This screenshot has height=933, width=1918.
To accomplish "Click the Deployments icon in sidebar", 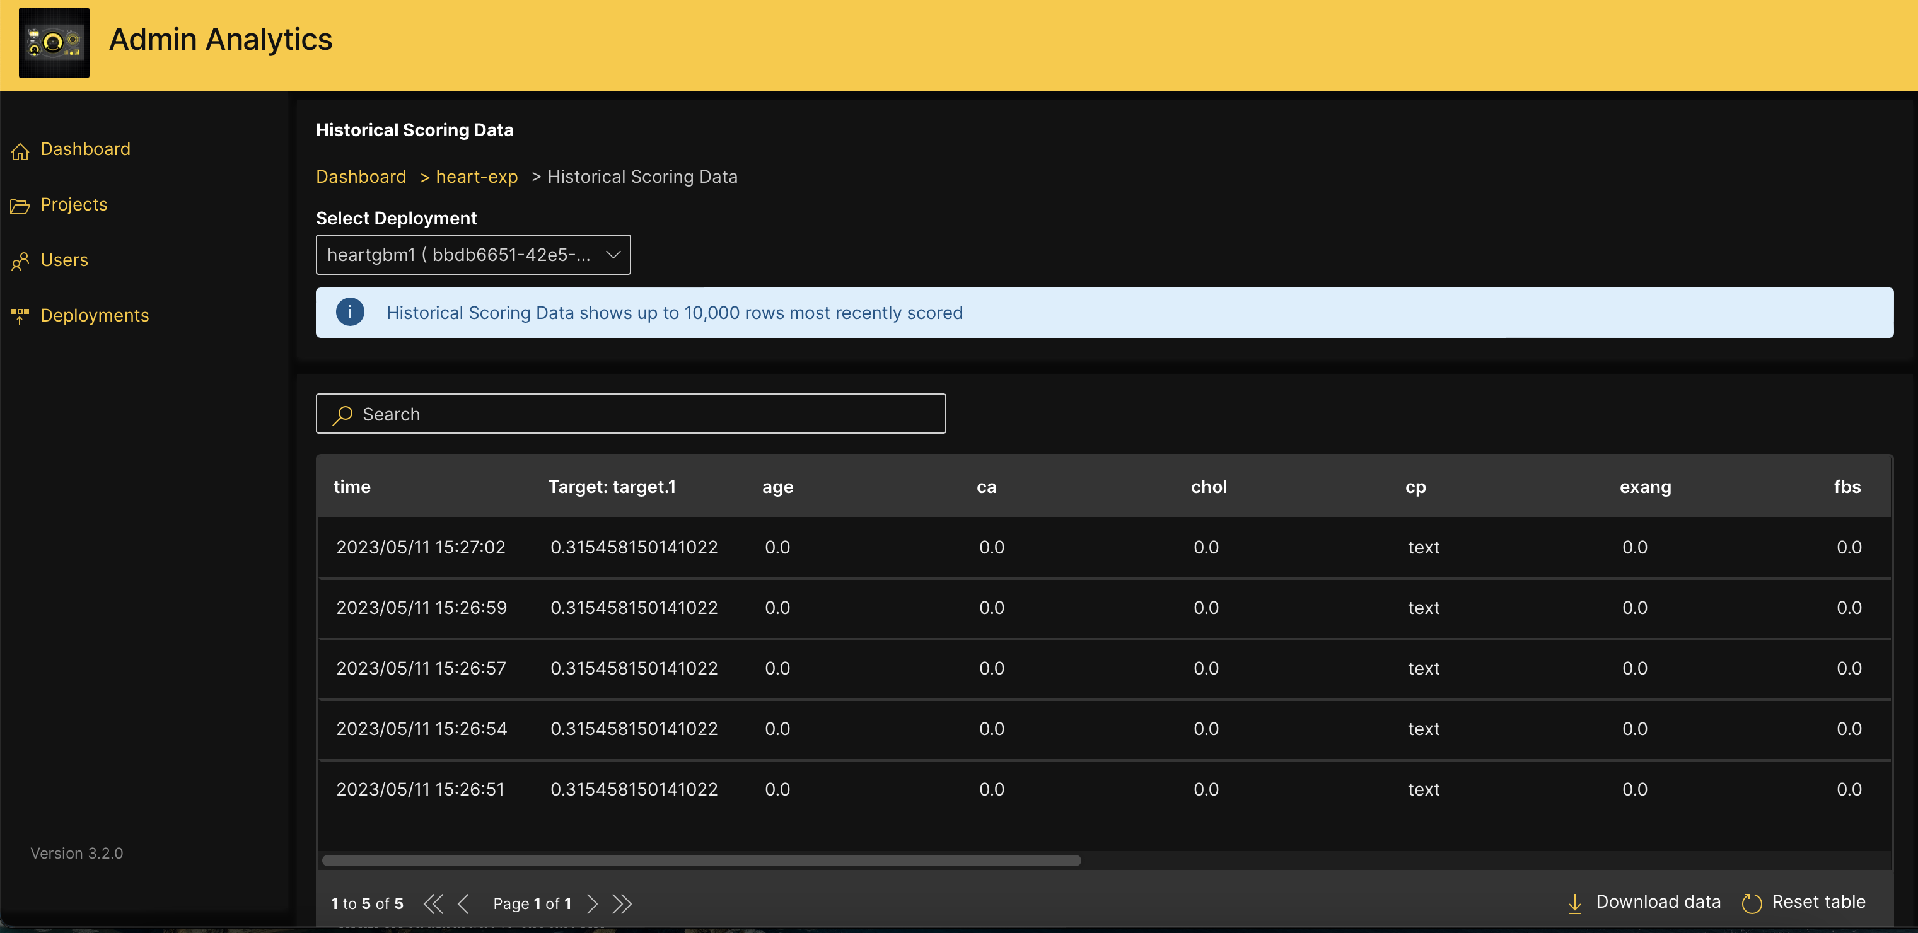I will coord(20,316).
